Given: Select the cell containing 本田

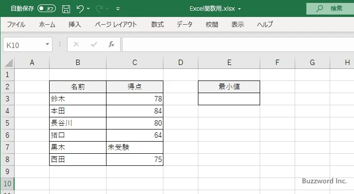Looking at the screenshot, I should [x=78, y=111].
